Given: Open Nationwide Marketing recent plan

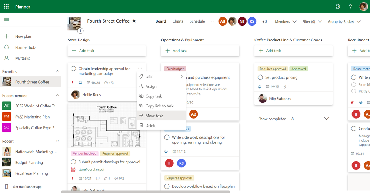Looking at the screenshot, I should (x=36, y=152).
